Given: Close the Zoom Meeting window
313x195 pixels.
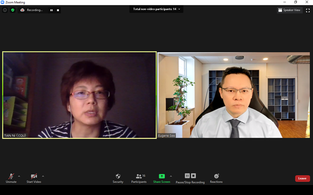Looking at the screenshot, I should pyautogui.click(x=307, y=2).
